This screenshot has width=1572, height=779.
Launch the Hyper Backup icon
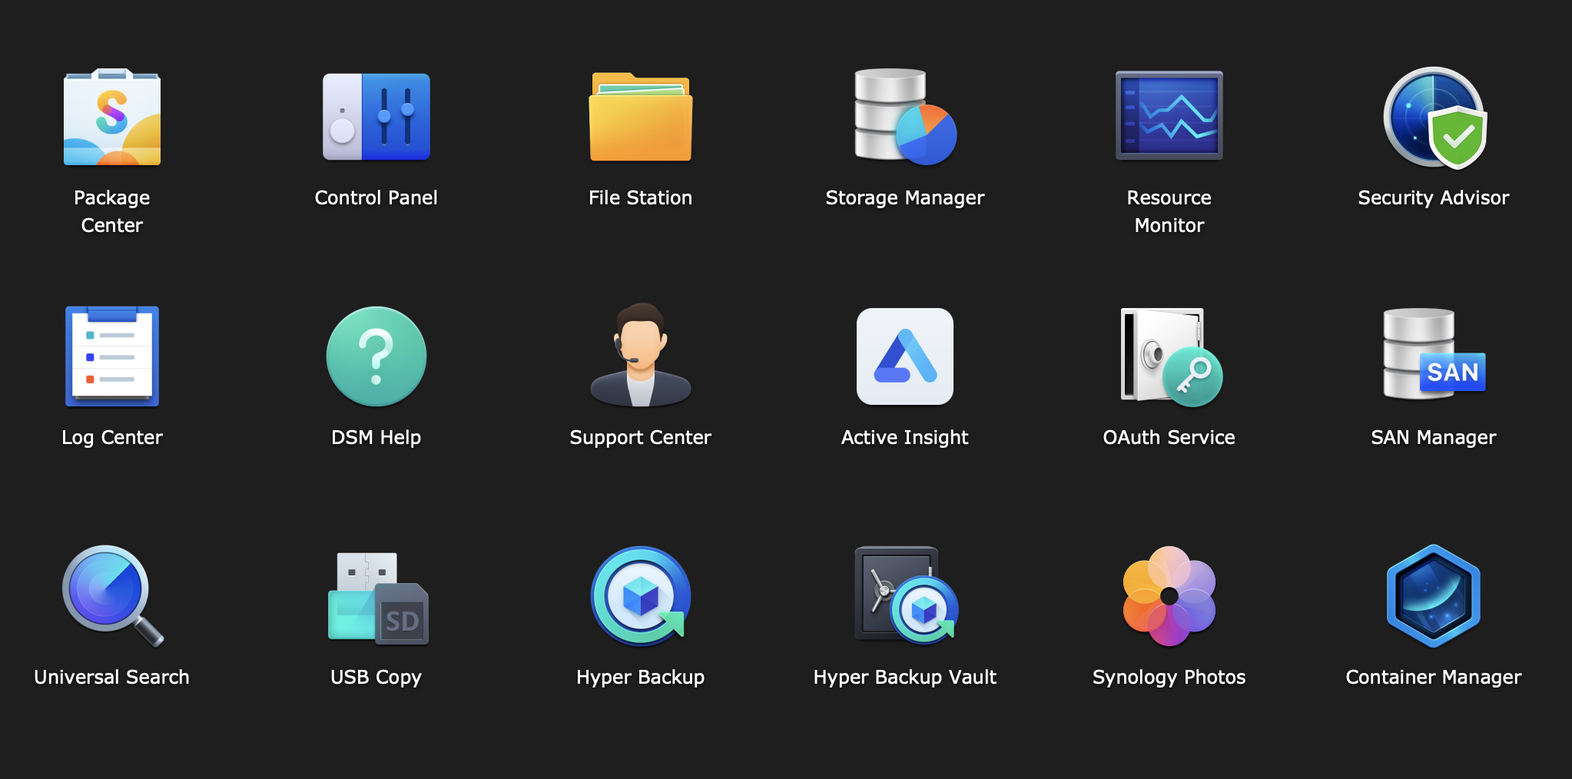(641, 596)
